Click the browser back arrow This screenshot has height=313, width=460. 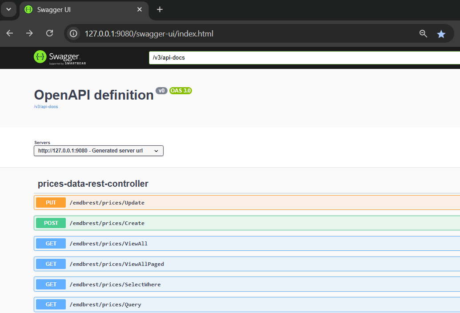tap(10, 33)
